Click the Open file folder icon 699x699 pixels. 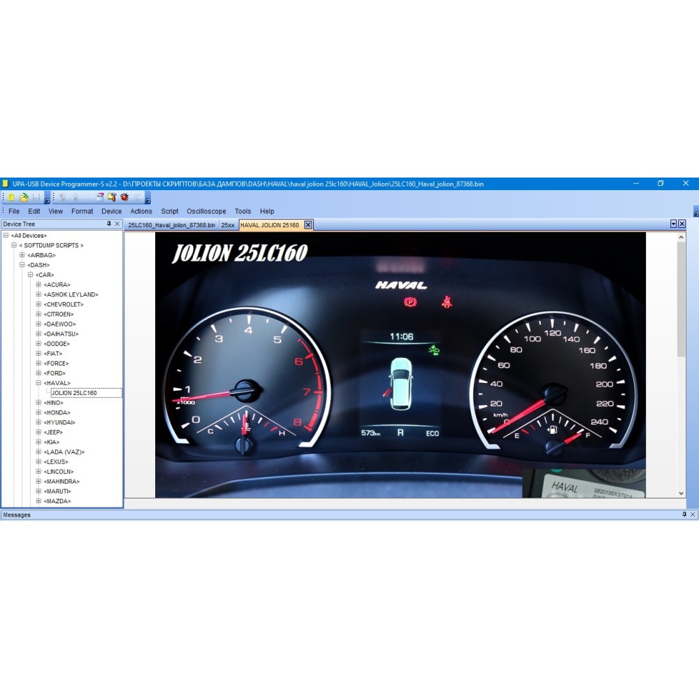point(24,197)
